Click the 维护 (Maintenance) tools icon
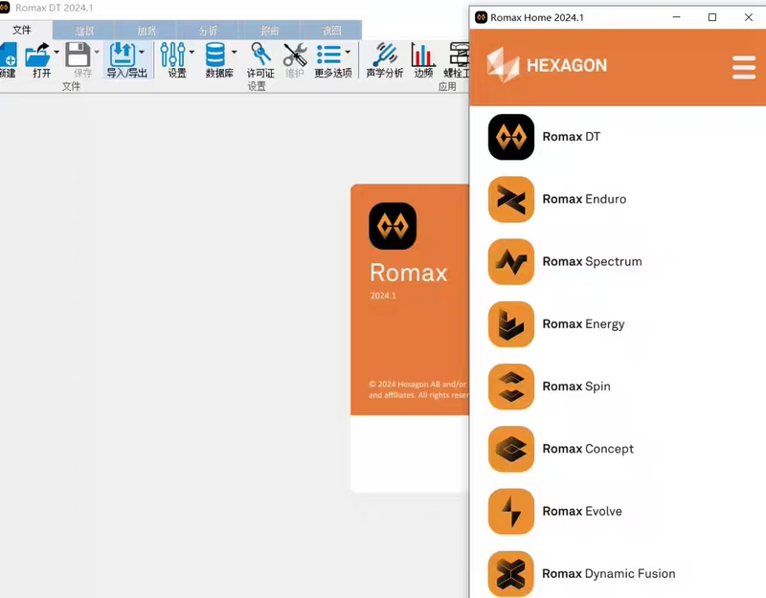Image resolution: width=766 pixels, height=598 pixels. (295, 55)
